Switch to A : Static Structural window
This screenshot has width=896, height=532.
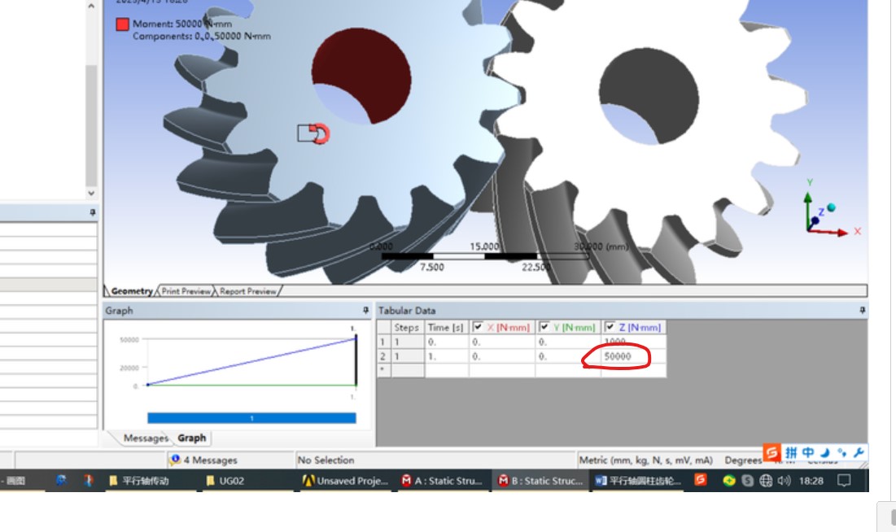point(442,481)
